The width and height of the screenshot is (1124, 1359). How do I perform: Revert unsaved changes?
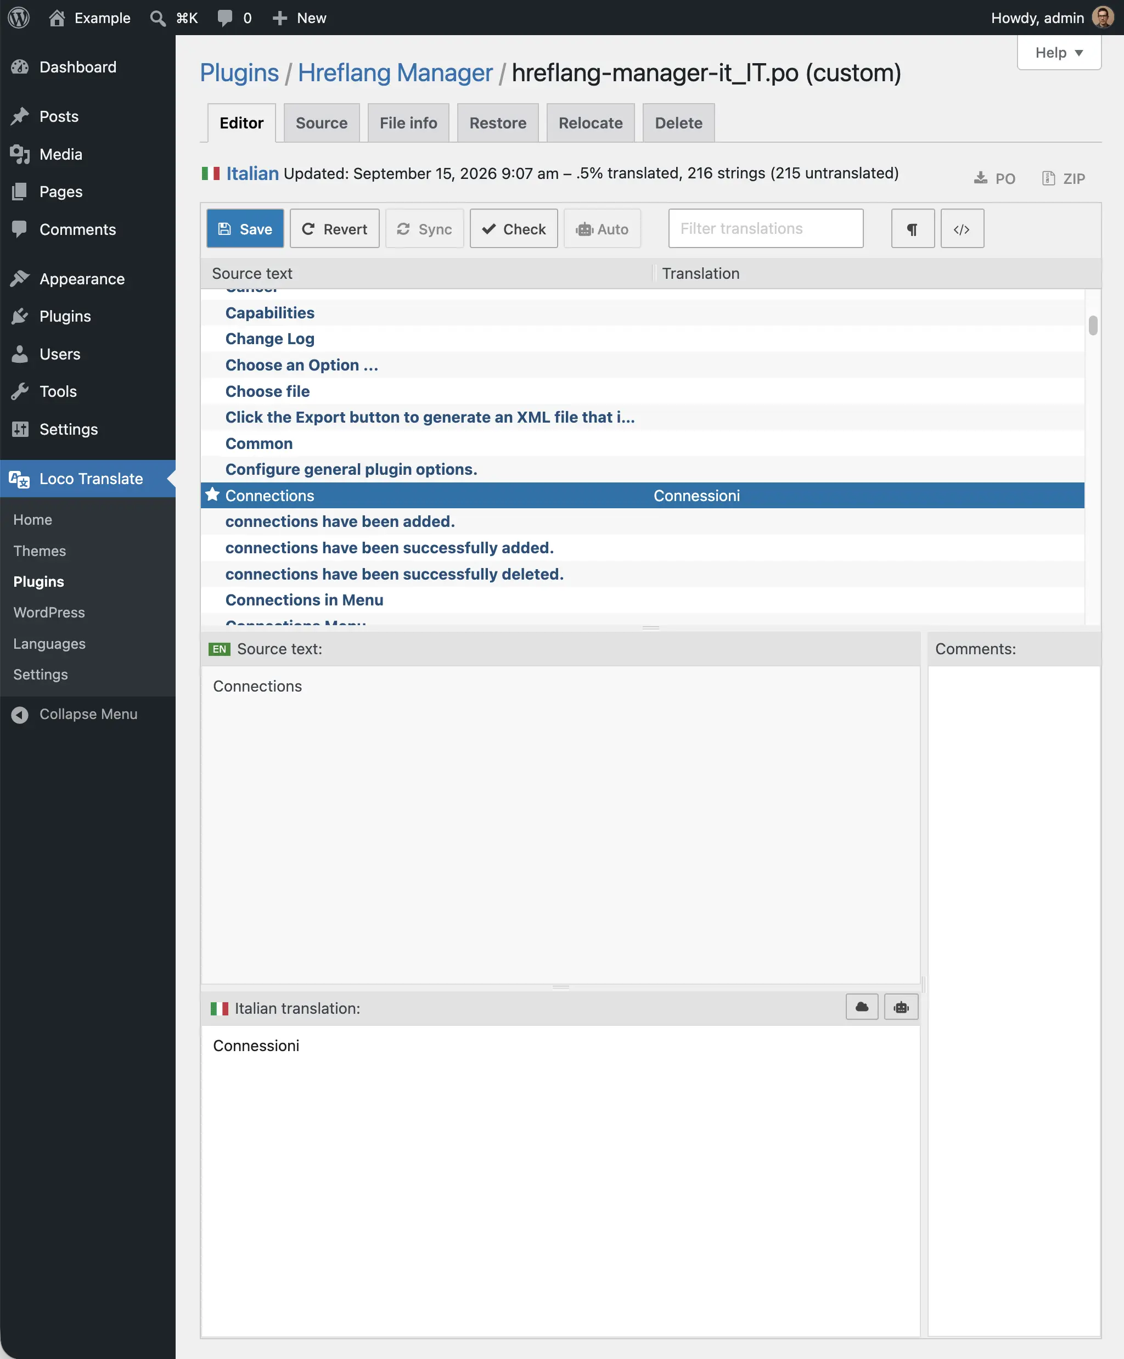click(x=335, y=228)
